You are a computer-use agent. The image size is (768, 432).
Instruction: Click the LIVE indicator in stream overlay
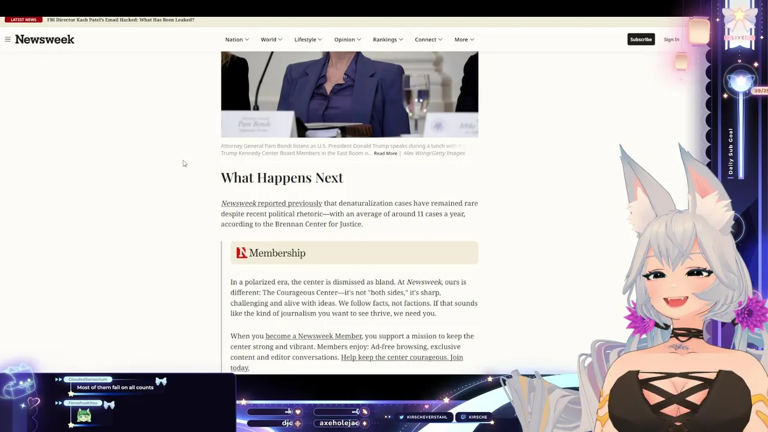pos(739,38)
